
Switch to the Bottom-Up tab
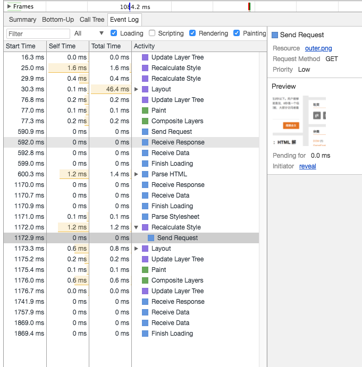(x=58, y=20)
